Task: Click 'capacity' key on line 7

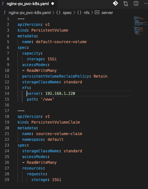Action: pyautogui.click(x=31, y=53)
